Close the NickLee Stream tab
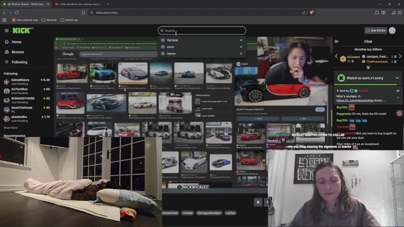 click(x=48, y=4)
